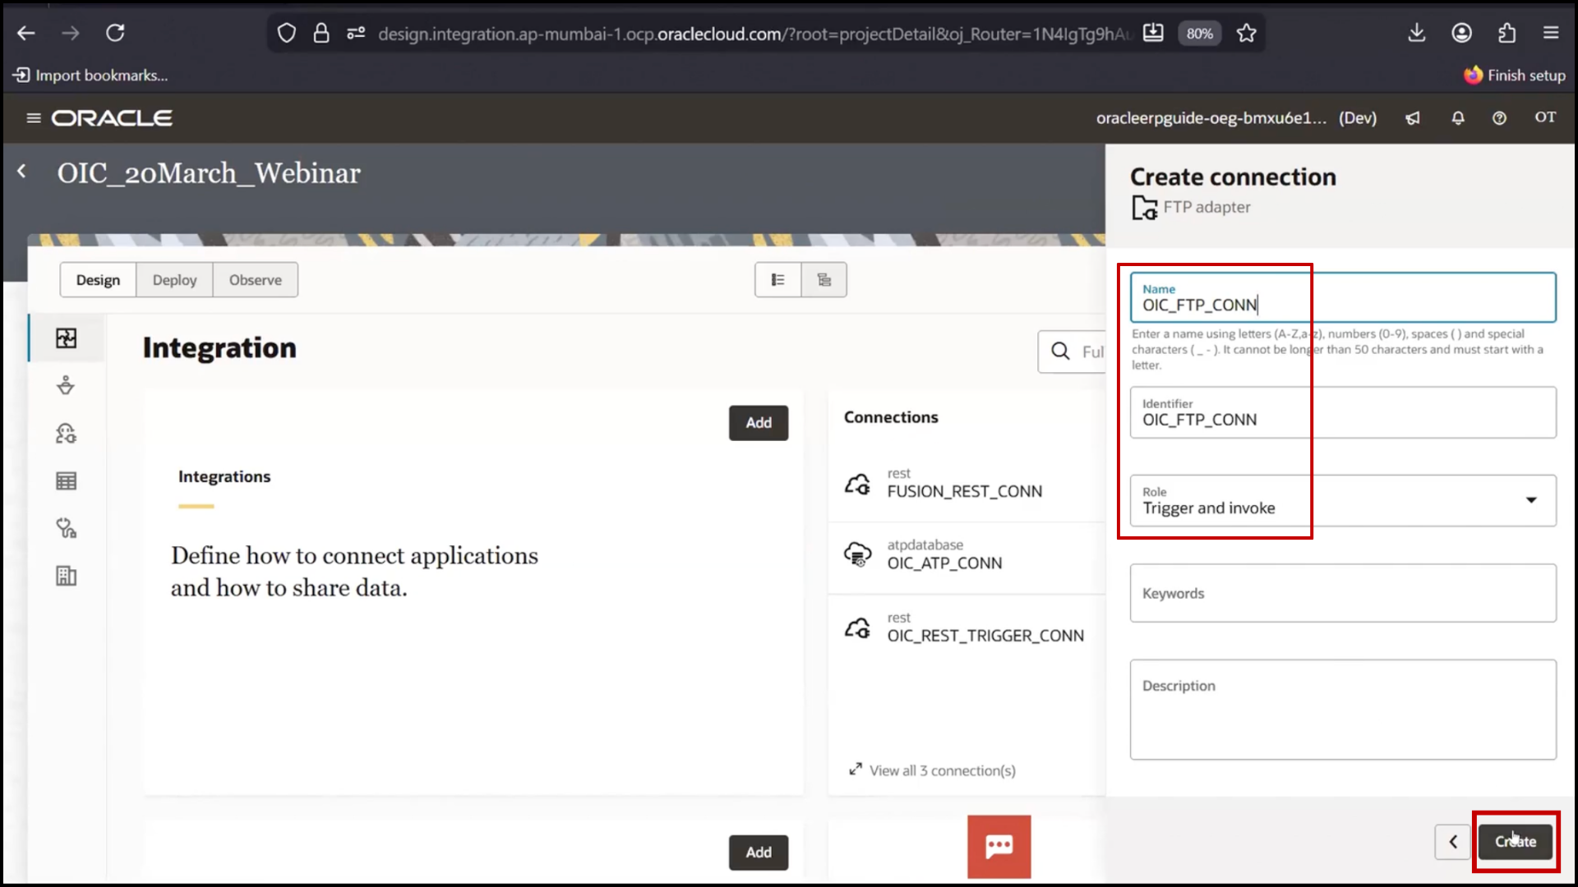
Task: Go back in browser history
Action: [x=26, y=33]
